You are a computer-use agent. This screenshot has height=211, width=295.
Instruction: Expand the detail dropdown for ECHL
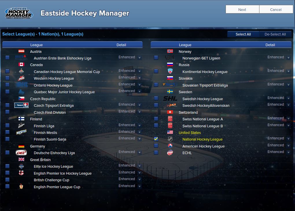tap(288, 152)
